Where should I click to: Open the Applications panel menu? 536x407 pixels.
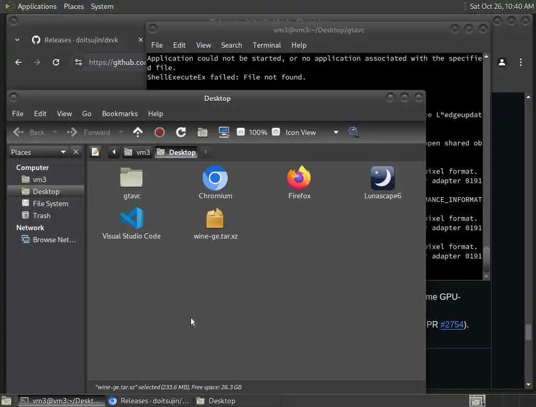click(x=31, y=6)
